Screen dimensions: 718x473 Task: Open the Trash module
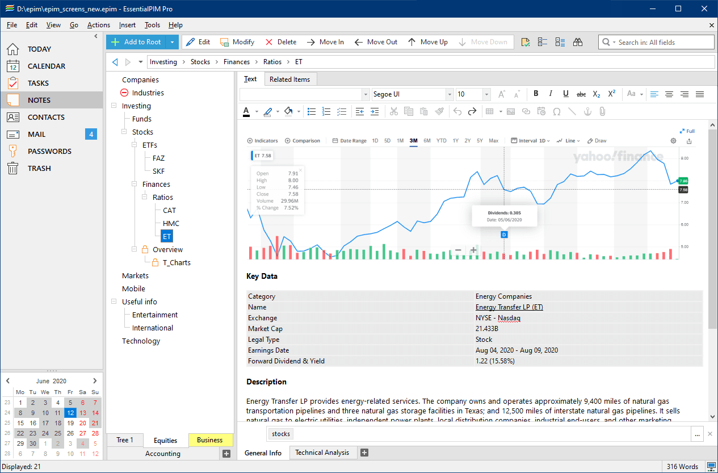coord(39,168)
